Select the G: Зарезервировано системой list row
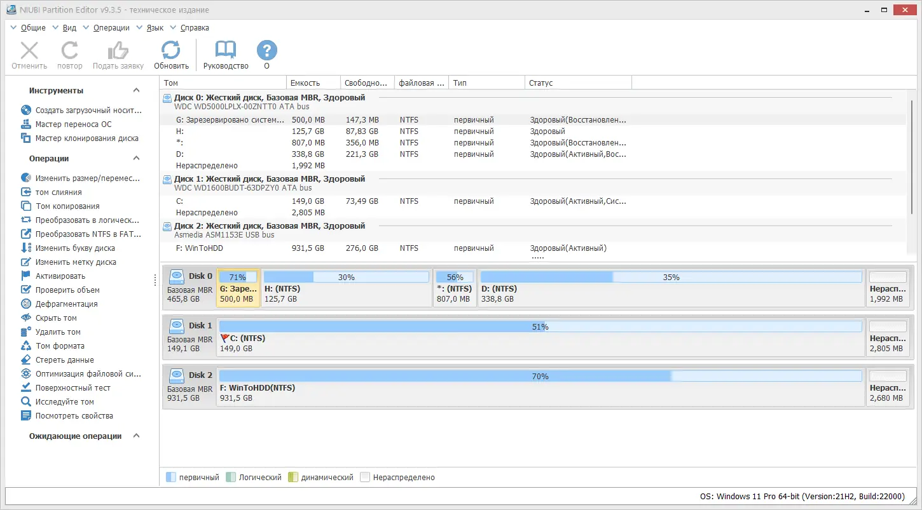Image resolution: width=922 pixels, height=510 pixels. (x=534, y=119)
